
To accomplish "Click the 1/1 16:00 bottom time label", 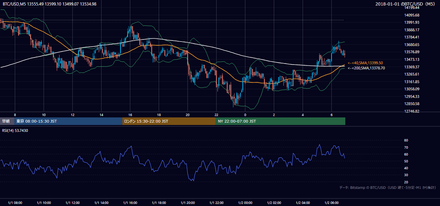I will (x=130, y=203).
